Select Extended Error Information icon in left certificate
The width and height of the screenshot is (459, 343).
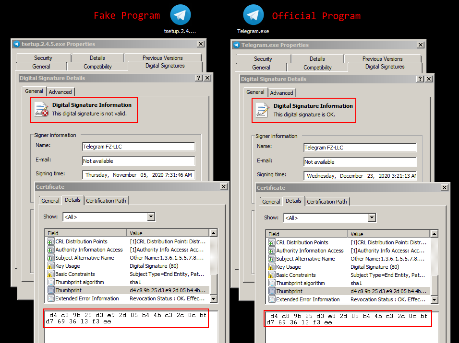pyautogui.click(x=50, y=298)
